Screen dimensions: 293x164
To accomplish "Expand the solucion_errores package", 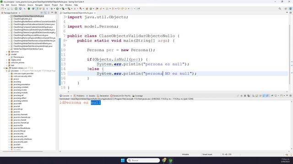I will click(x=7, y=63).
